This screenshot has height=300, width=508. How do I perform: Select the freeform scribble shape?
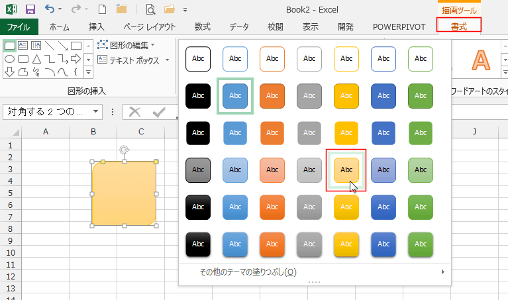click(36, 72)
